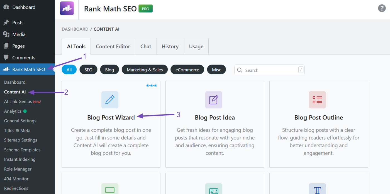Click the Blog Post Idea description text
Screen dimensions: 390x194
[215, 141]
